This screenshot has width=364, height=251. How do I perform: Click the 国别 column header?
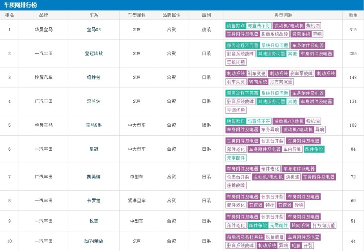click(x=206, y=15)
